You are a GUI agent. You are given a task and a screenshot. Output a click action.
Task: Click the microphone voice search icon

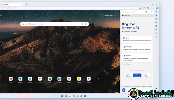[x=83, y=24]
